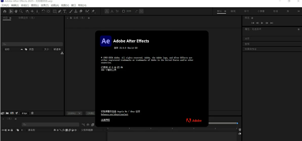The image size is (302, 141).
Task: Open the 合成 panel hamburger menu
Action: (x=89, y=18)
